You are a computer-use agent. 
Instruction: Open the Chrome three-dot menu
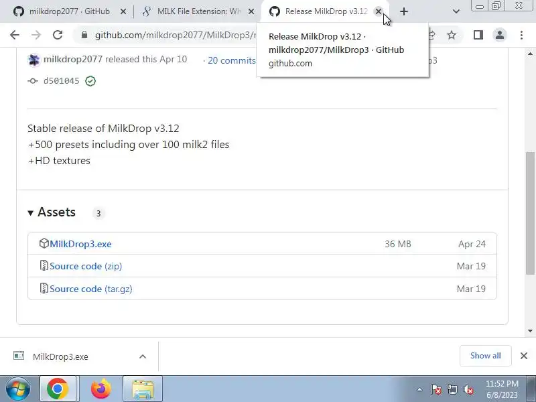point(521,35)
